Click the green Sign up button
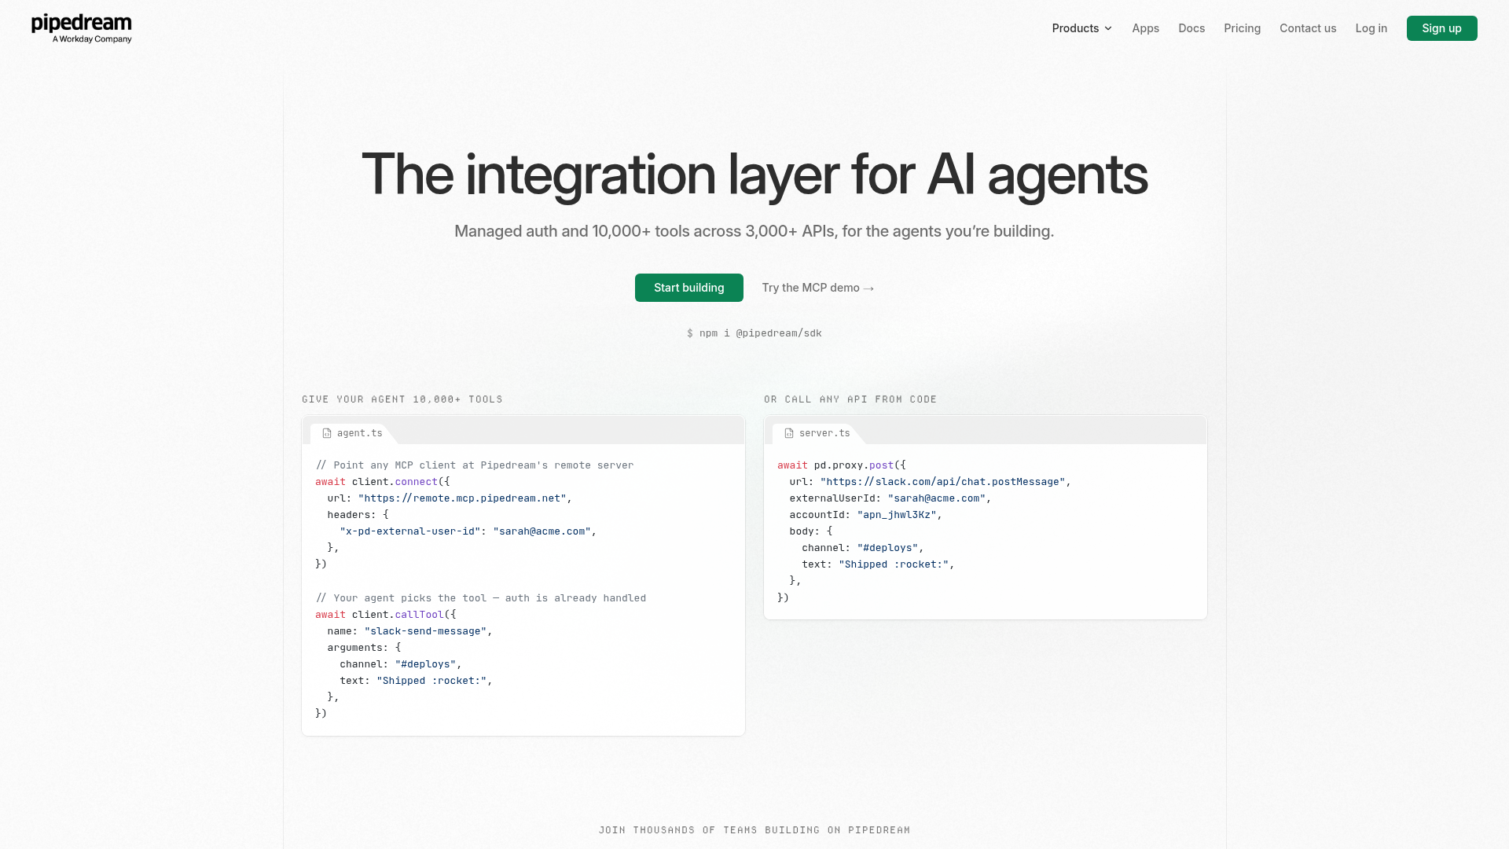The width and height of the screenshot is (1509, 849). pos(1441,28)
